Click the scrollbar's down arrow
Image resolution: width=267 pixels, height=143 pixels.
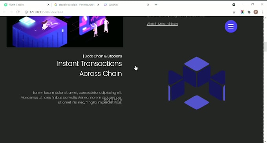(x=265, y=141)
